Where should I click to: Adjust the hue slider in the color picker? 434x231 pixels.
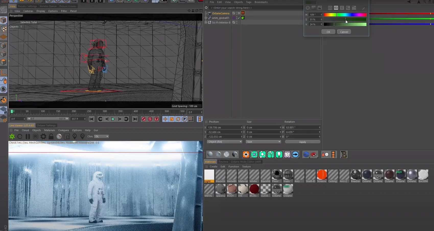pyautogui.click(x=345, y=15)
